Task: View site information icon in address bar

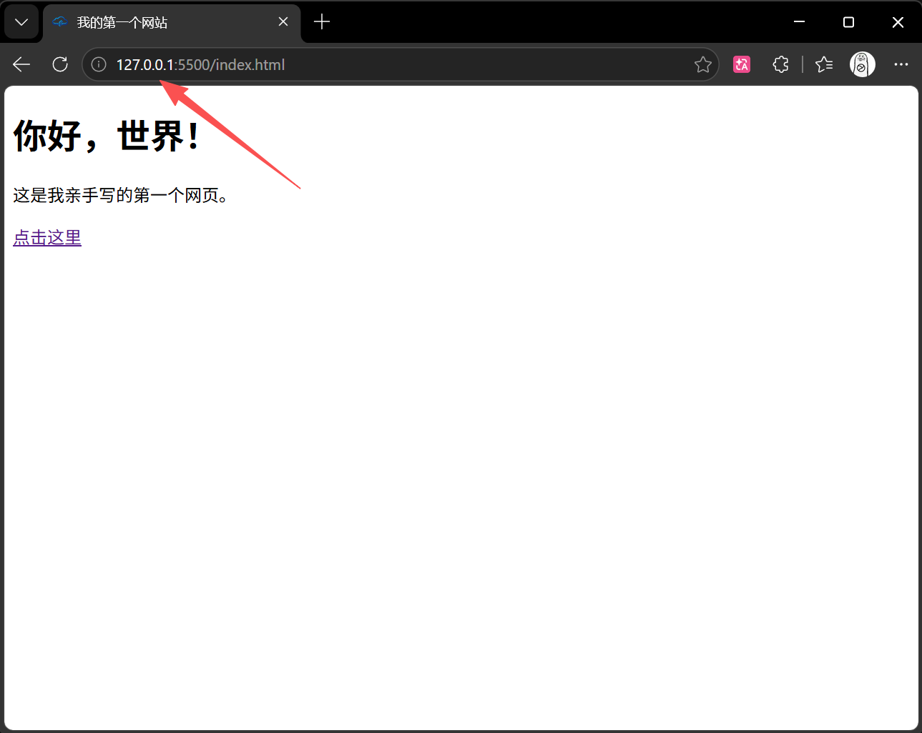Action: tap(99, 64)
